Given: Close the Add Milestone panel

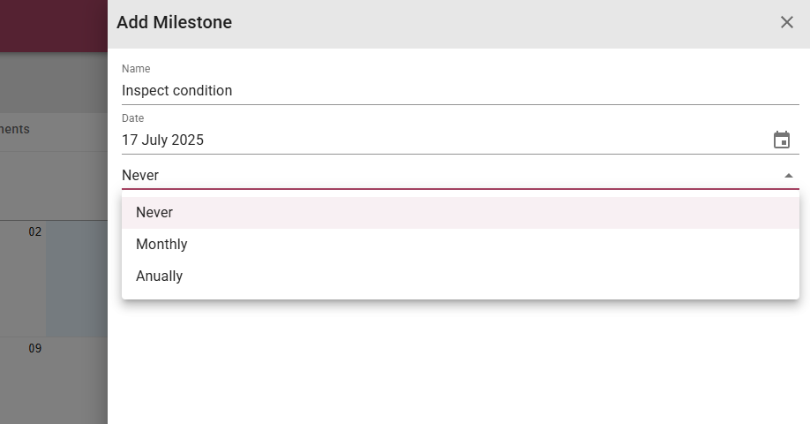Looking at the screenshot, I should [786, 22].
